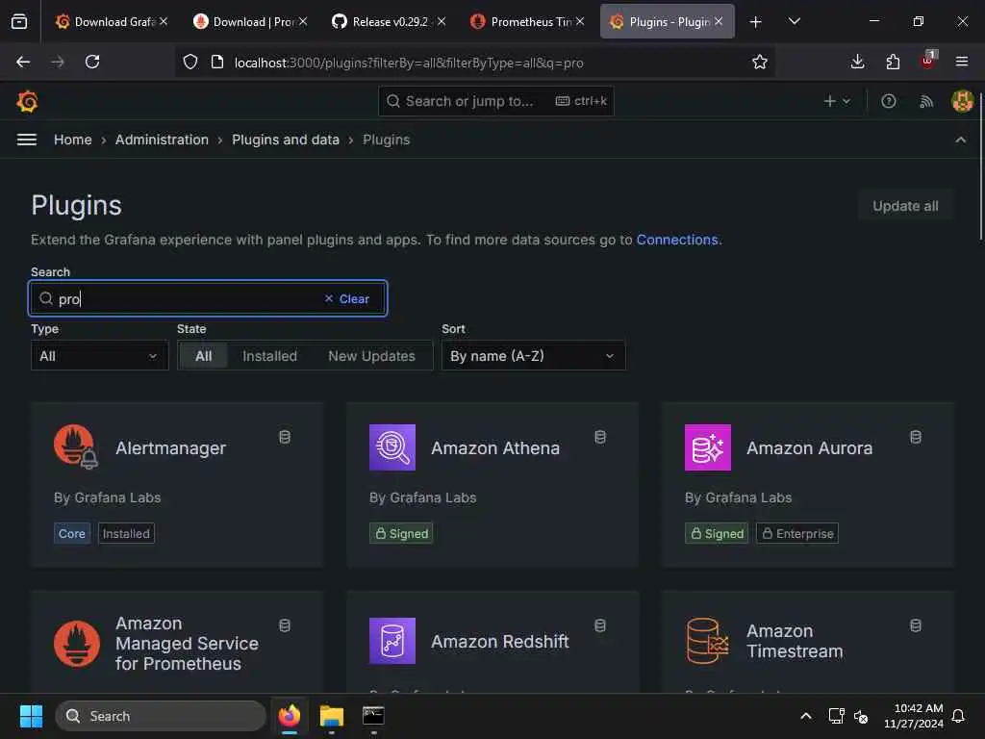Click data source type icon on Amazon Athena card
The height and width of the screenshot is (739, 985).
click(x=600, y=437)
